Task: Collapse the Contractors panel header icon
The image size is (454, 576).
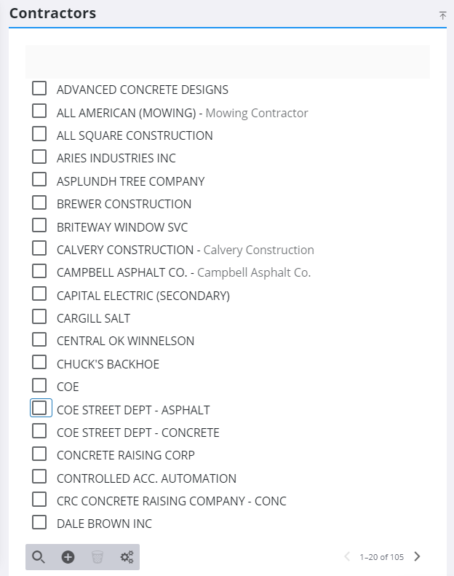Action: click(x=442, y=15)
